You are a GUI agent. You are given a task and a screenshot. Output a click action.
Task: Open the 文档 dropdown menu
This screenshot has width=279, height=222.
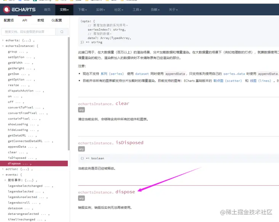pos(64,10)
